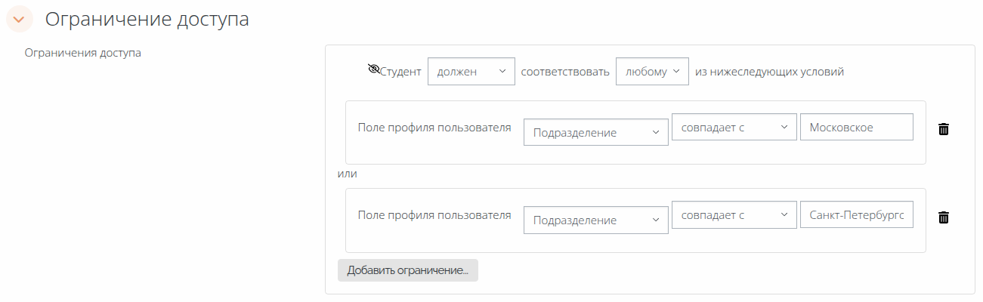Click the "из нижеследующих условий" text
This screenshot has height=302, width=983.
[769, 72]
